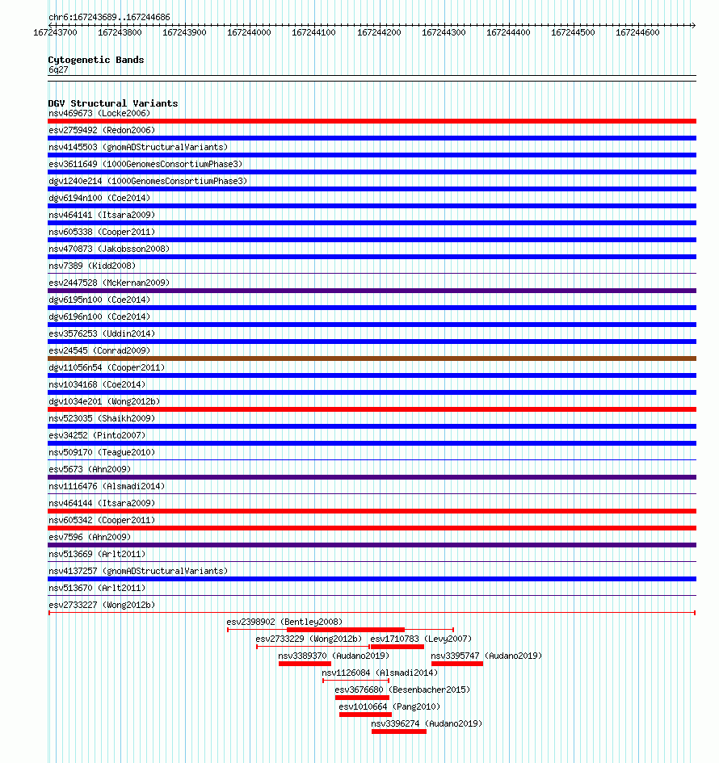719x763 pixels.
Task: Open esv2733229 (Wong2012b) variant
Action: tap(309, 639)
